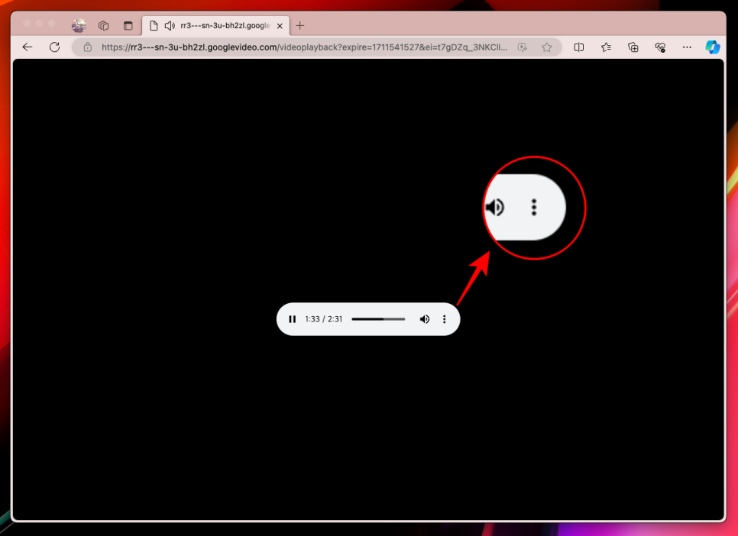
Task: Open the media icon in the address bar
Action: (x=522, y=47)
